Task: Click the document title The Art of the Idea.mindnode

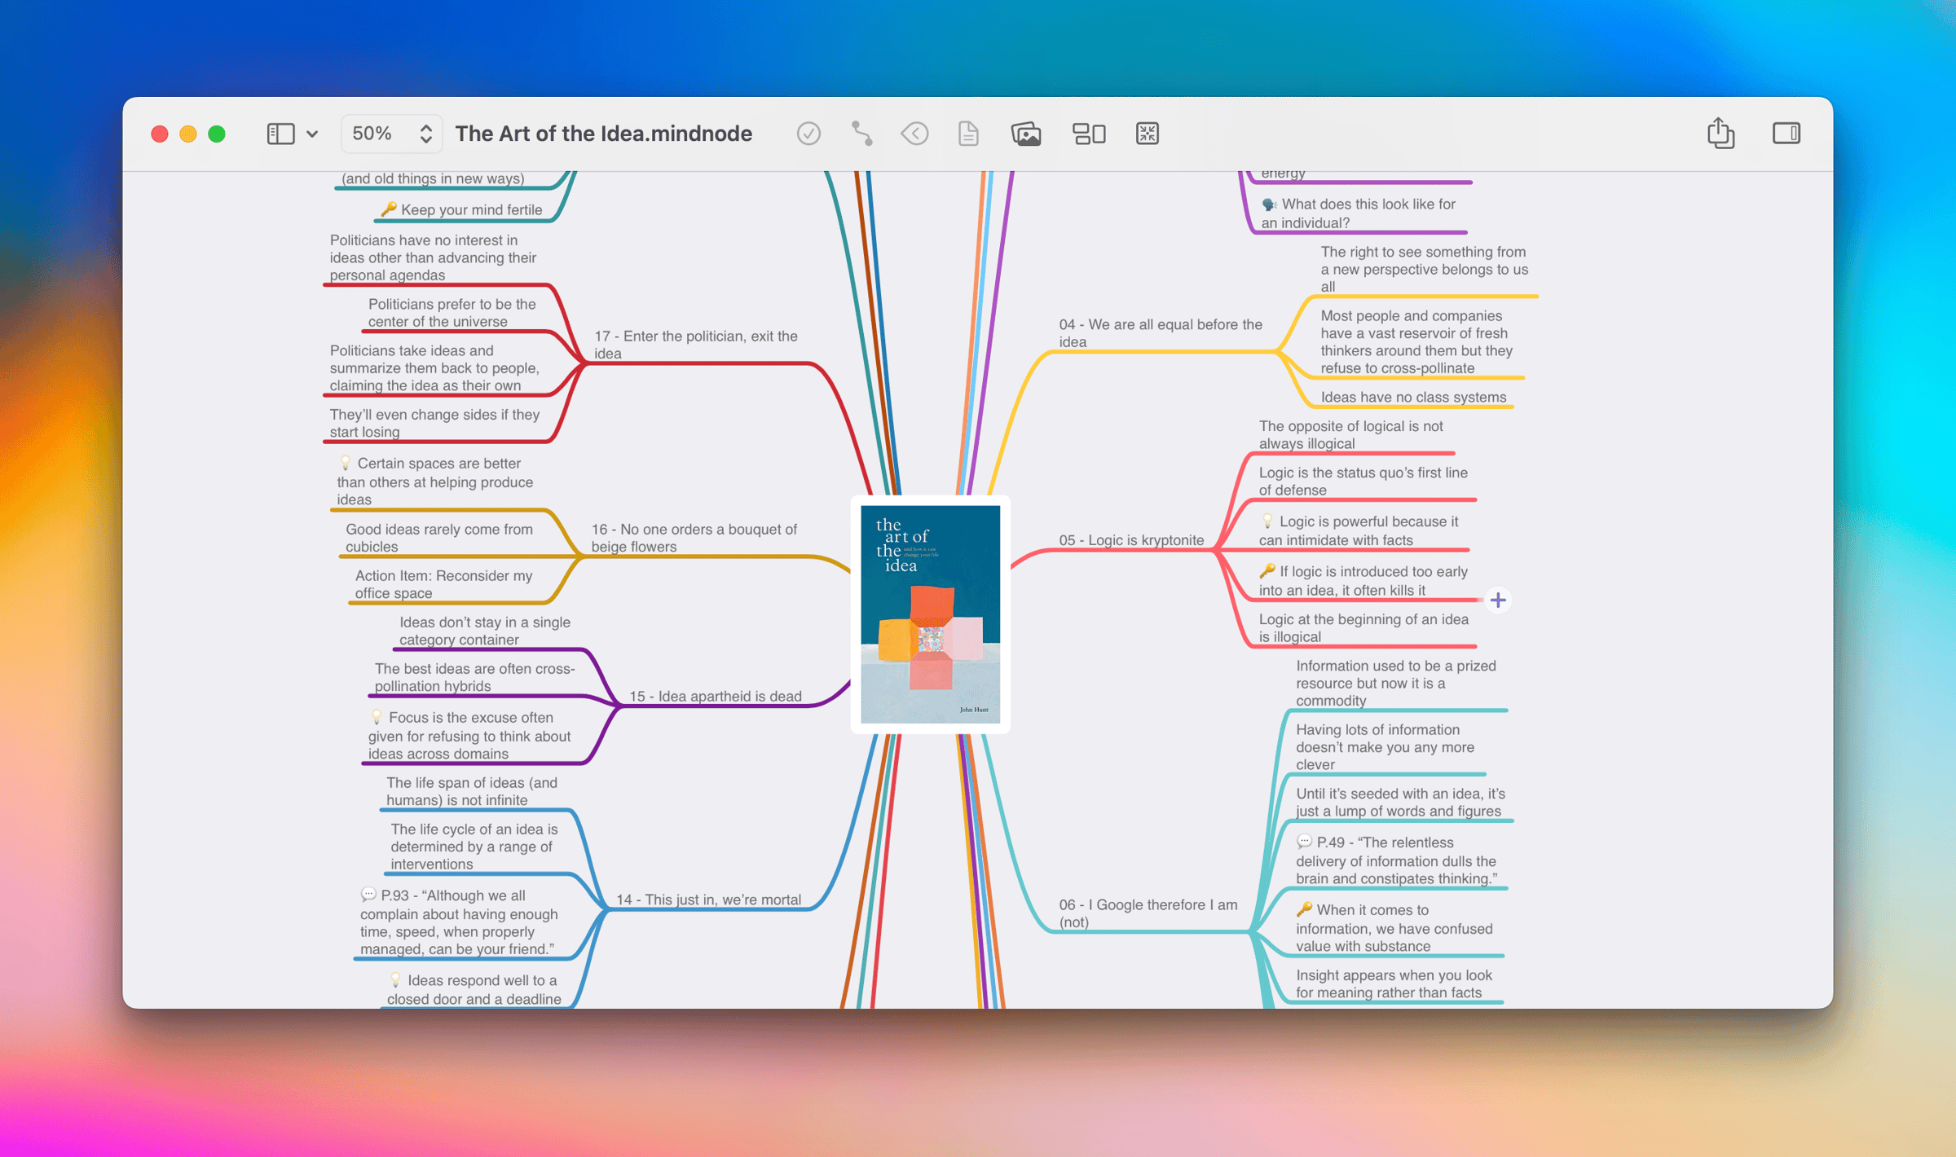Action: click(603, 134)
